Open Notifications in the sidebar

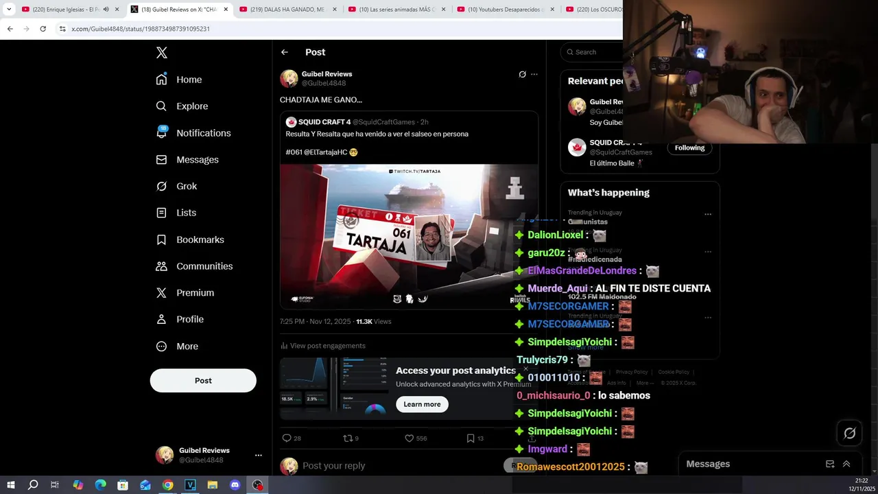[x=193, y=133]
